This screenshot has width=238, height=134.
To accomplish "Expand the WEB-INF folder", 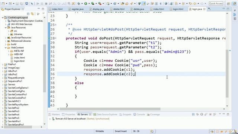I will 9,54.
